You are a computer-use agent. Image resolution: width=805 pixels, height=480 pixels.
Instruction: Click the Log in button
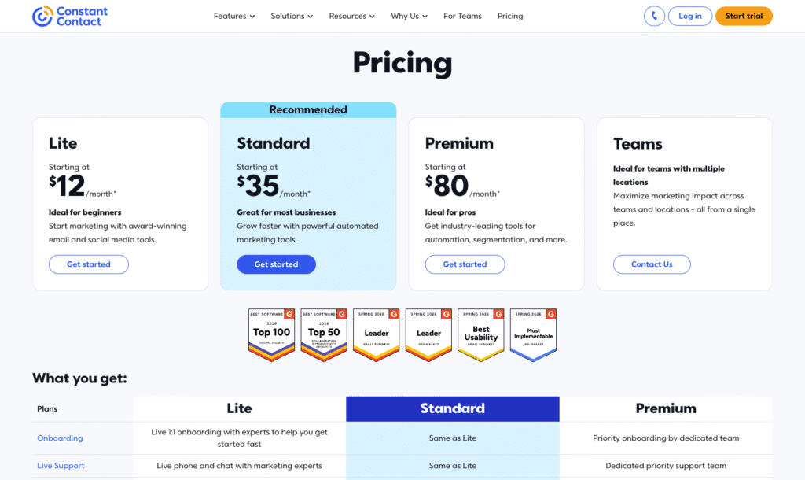point(690,16)
